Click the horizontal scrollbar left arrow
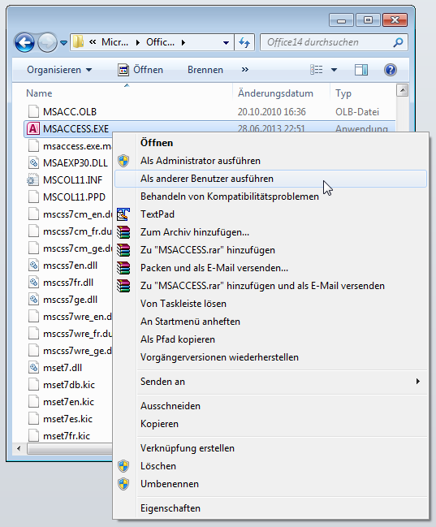The width and height of the screenshot is (436, 527). [19, 448]
